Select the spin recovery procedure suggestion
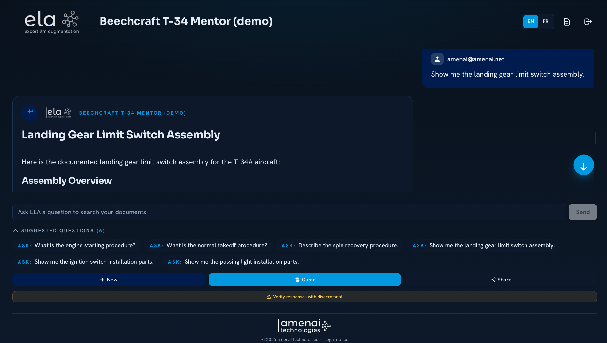The image size is (607, 343). (x=340, y=245)
